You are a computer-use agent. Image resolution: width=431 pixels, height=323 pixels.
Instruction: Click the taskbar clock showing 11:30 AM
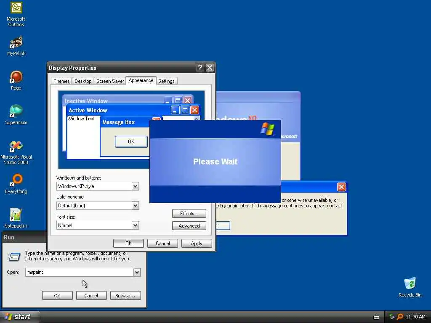click(415, 317)
